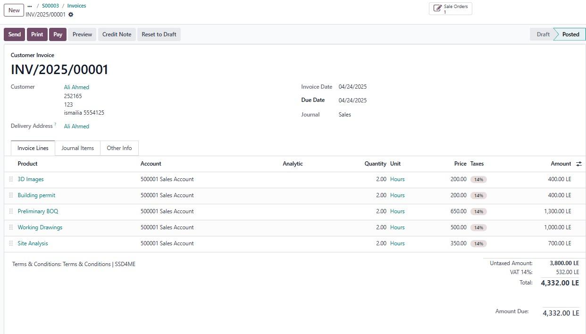Click the VAT 14% 532.00 LE value

(567, 272)
